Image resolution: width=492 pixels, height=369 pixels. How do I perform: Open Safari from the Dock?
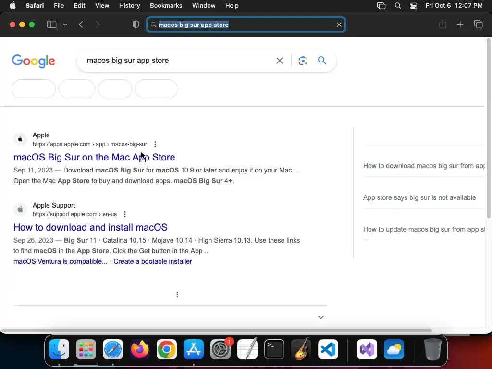pos(112,349)
